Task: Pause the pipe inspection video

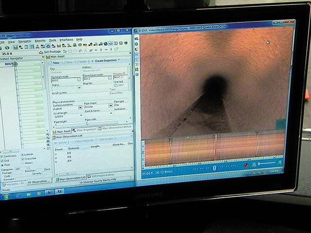Action: coord(214,168)
